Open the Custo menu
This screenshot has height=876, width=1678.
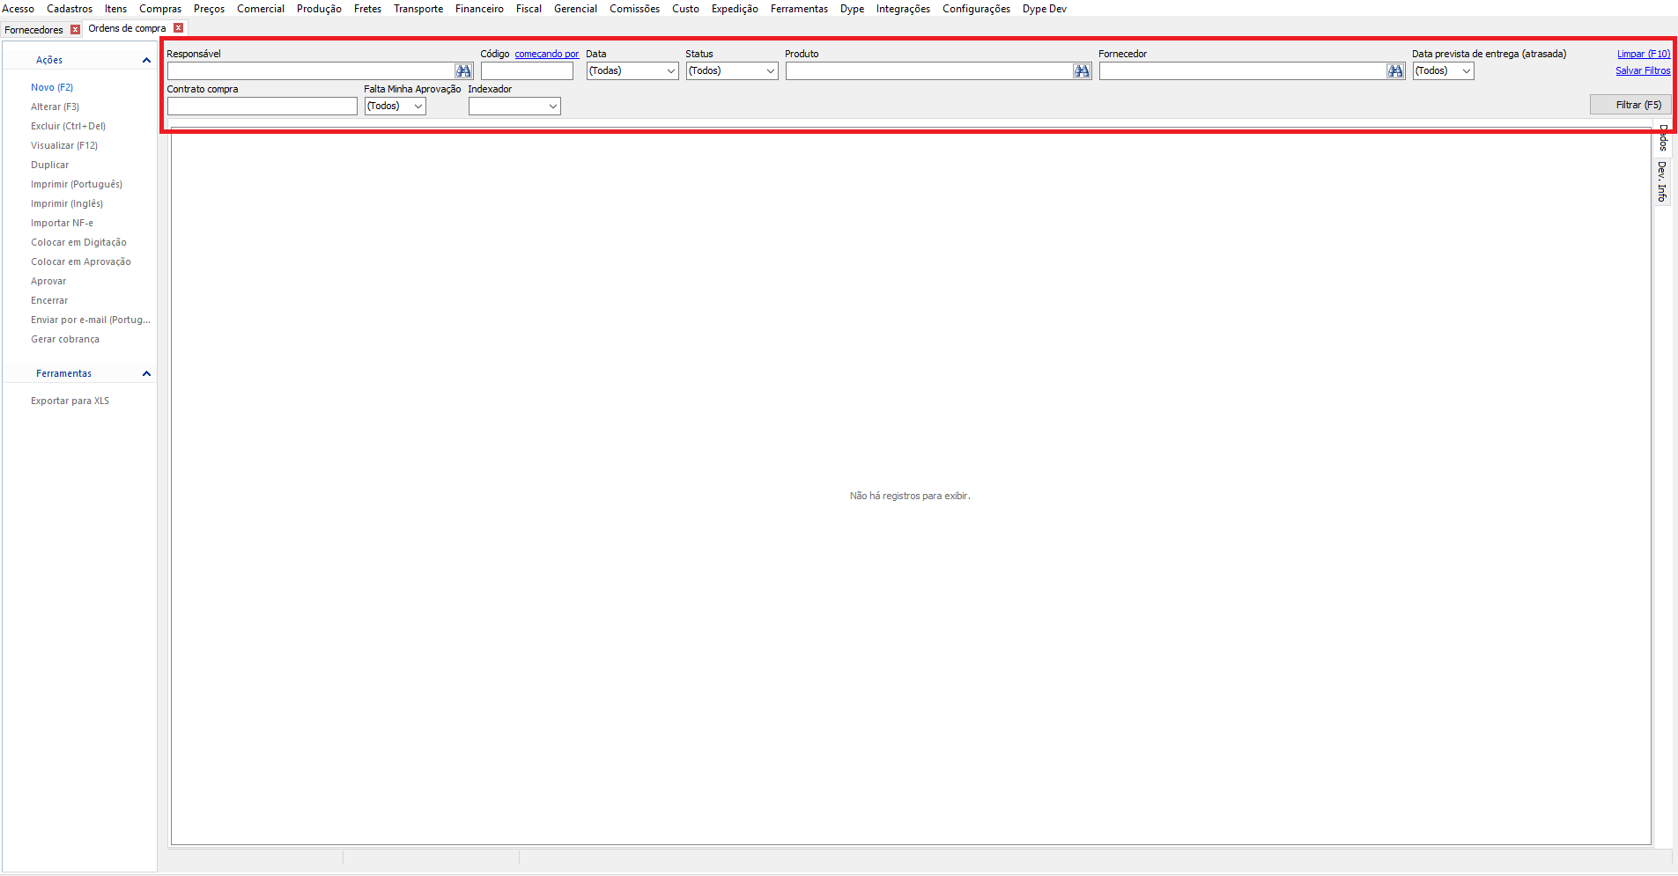[x=685, y=9]
